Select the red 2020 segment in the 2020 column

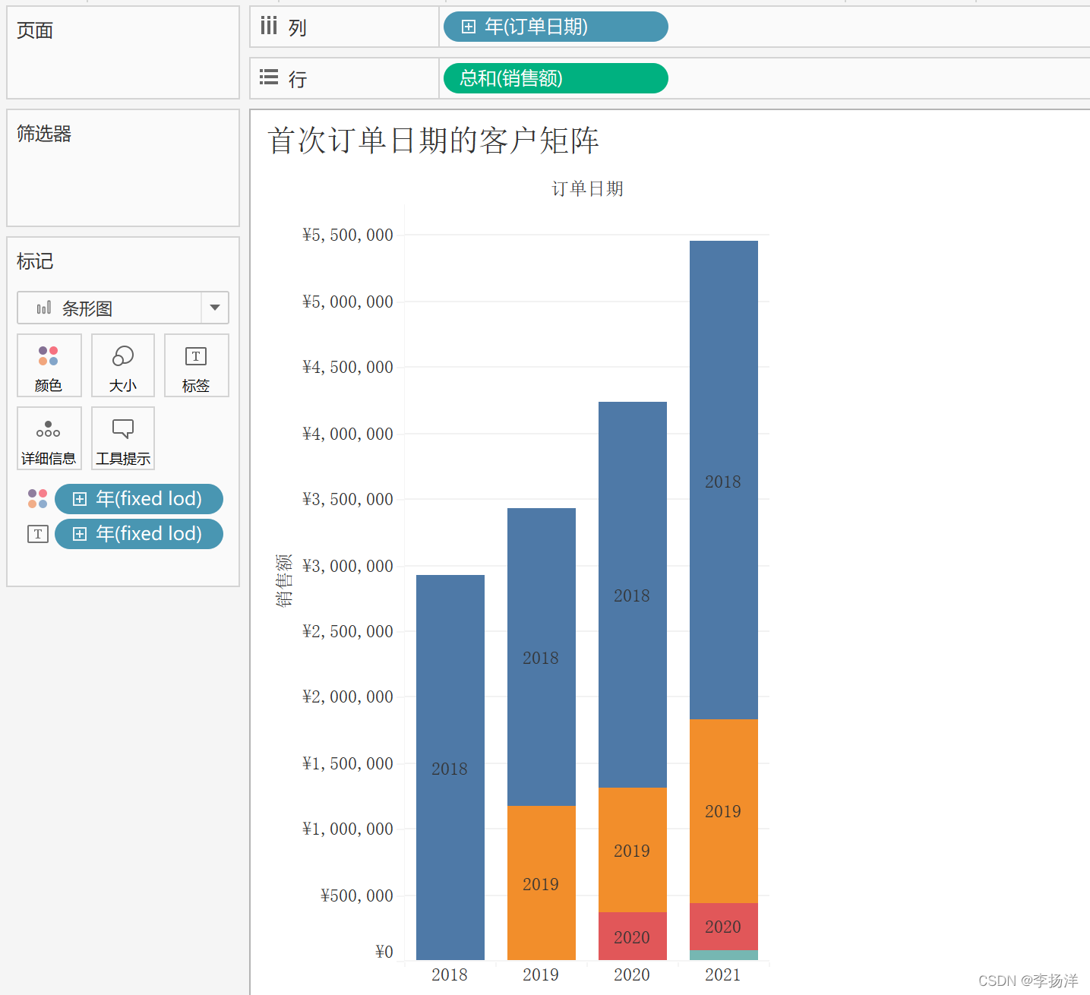point(633,936)
